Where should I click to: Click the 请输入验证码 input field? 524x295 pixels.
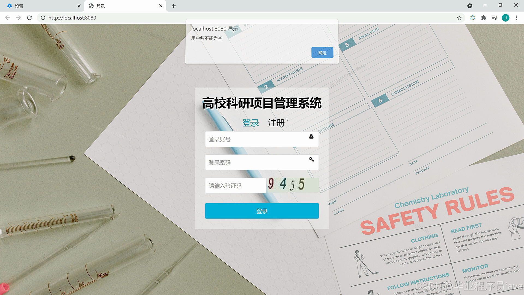point(236,186)
